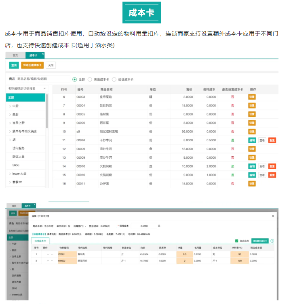
Task: Click 设置 button for 公仔面 row
Action: (252, 184)
